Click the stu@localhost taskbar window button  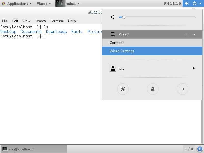click(x=34, y=149)
